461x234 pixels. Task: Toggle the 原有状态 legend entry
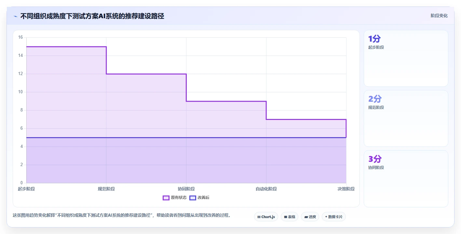click(175, 198)
